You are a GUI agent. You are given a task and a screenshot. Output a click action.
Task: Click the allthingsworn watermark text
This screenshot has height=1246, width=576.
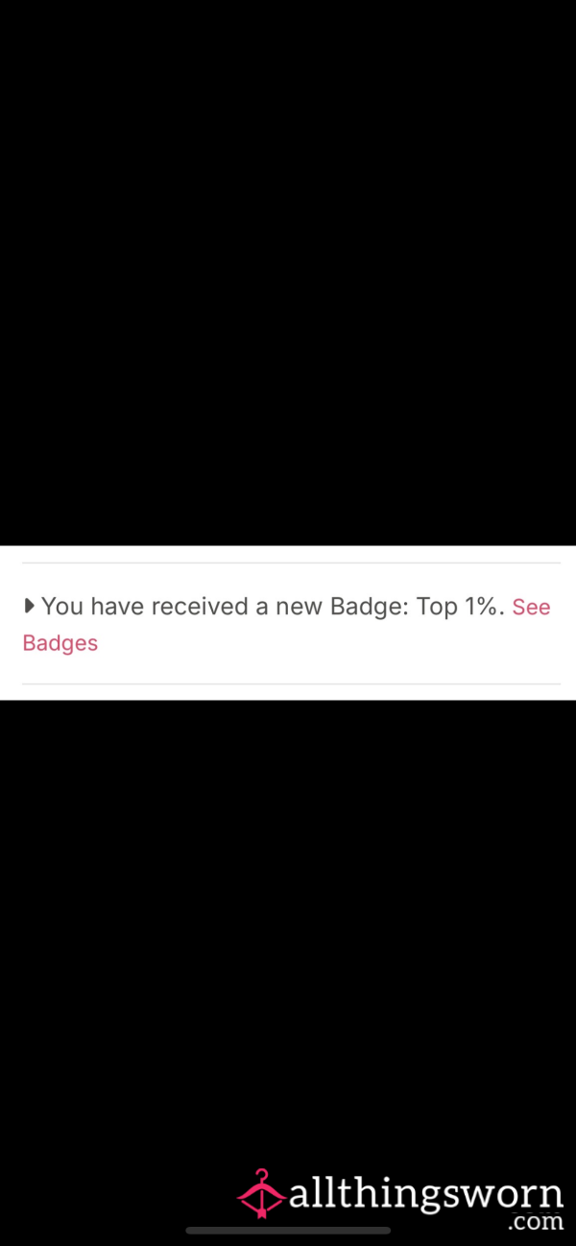pyautogui.click(x=425, y=1195)
